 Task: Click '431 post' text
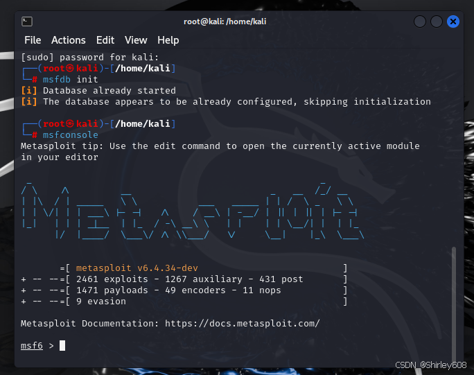[x=281, y=279]
